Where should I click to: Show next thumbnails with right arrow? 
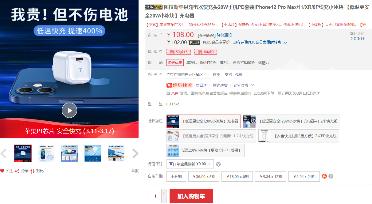point(135,153)
